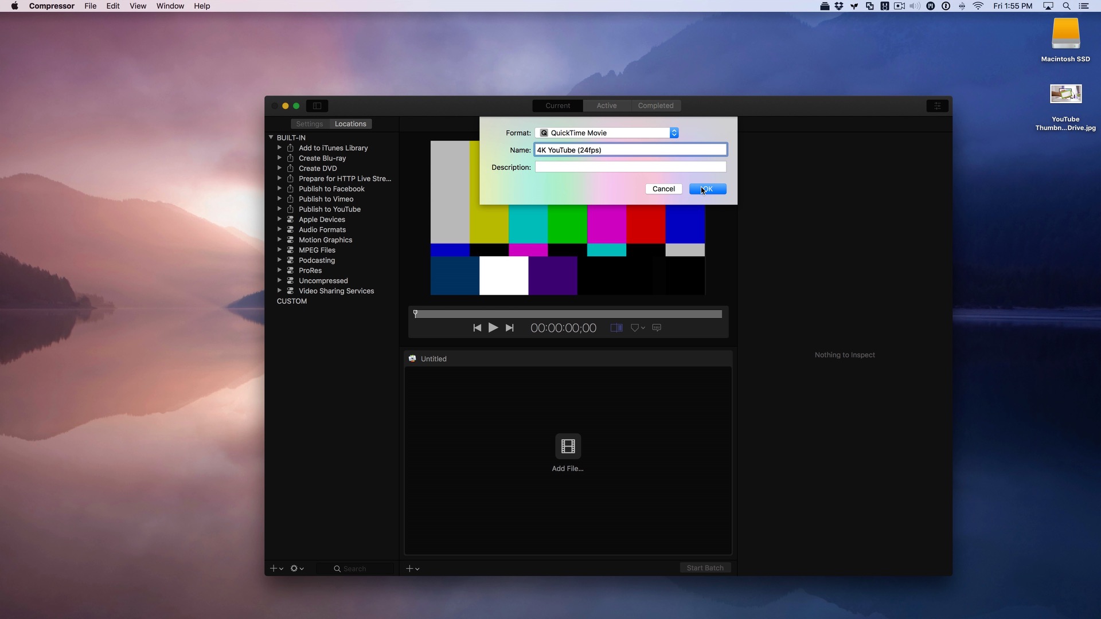Click the Start Batch button
The width and height of the screenshot is (1101, 619).
705,567
